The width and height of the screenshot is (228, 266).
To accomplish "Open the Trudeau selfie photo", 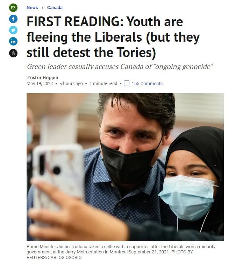I will [125, 167].
